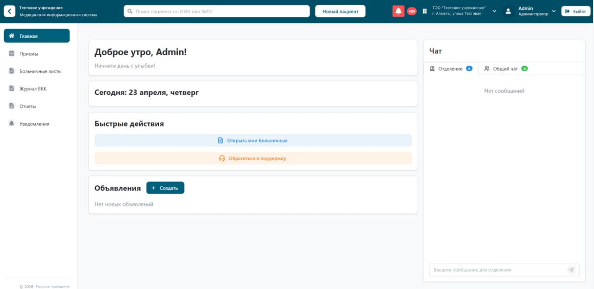Select the Отделение chat tab
The height and width of the screenshot is (289, 594).
pyautogui.click(x=450, y=69)
